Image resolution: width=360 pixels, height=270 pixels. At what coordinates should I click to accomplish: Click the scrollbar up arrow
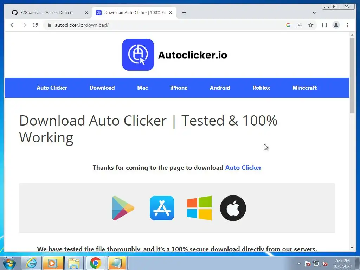click(x=352, y=35)
